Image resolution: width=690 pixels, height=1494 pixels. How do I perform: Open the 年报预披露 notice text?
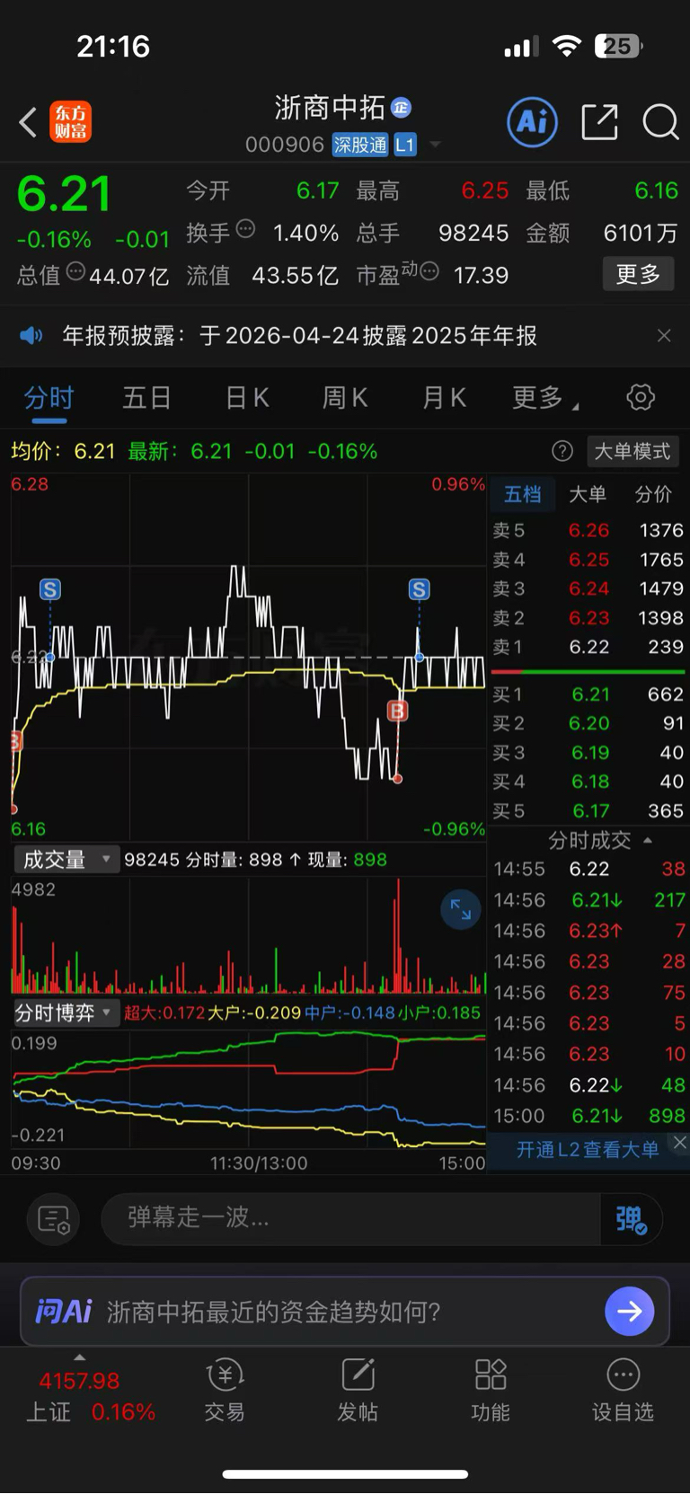click(x=300, y=336)
